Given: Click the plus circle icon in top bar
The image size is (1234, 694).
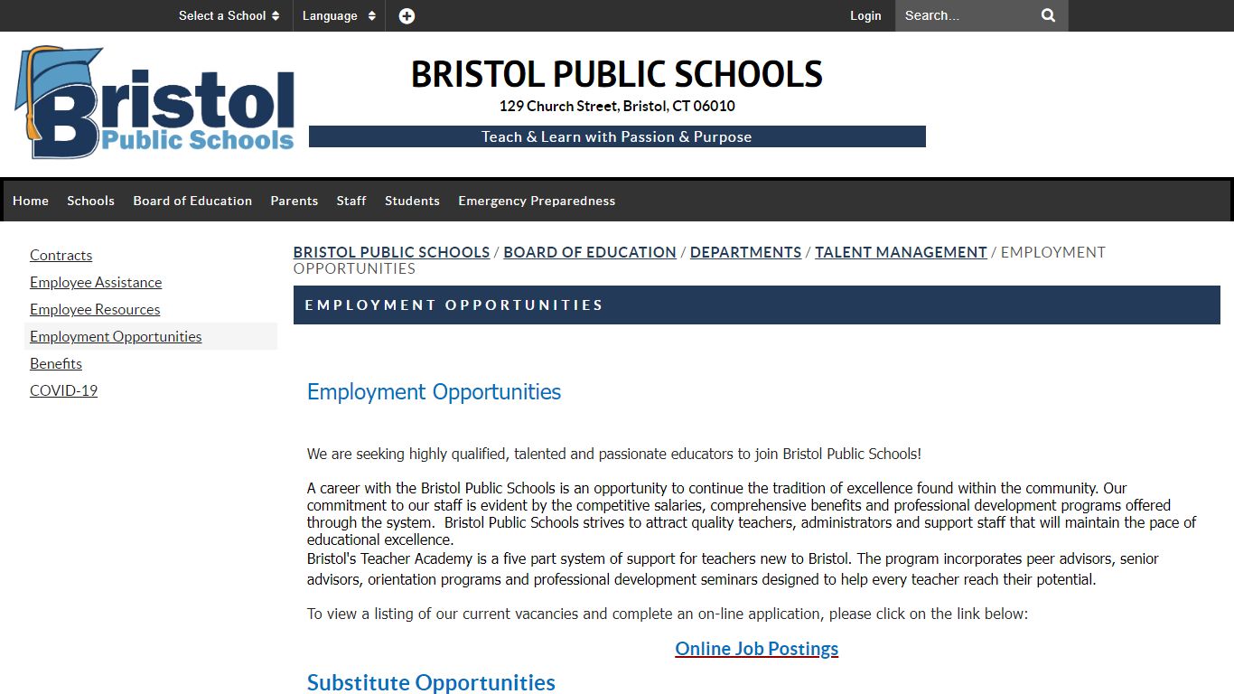Looking at the screenshot, I should pos(407,15).
